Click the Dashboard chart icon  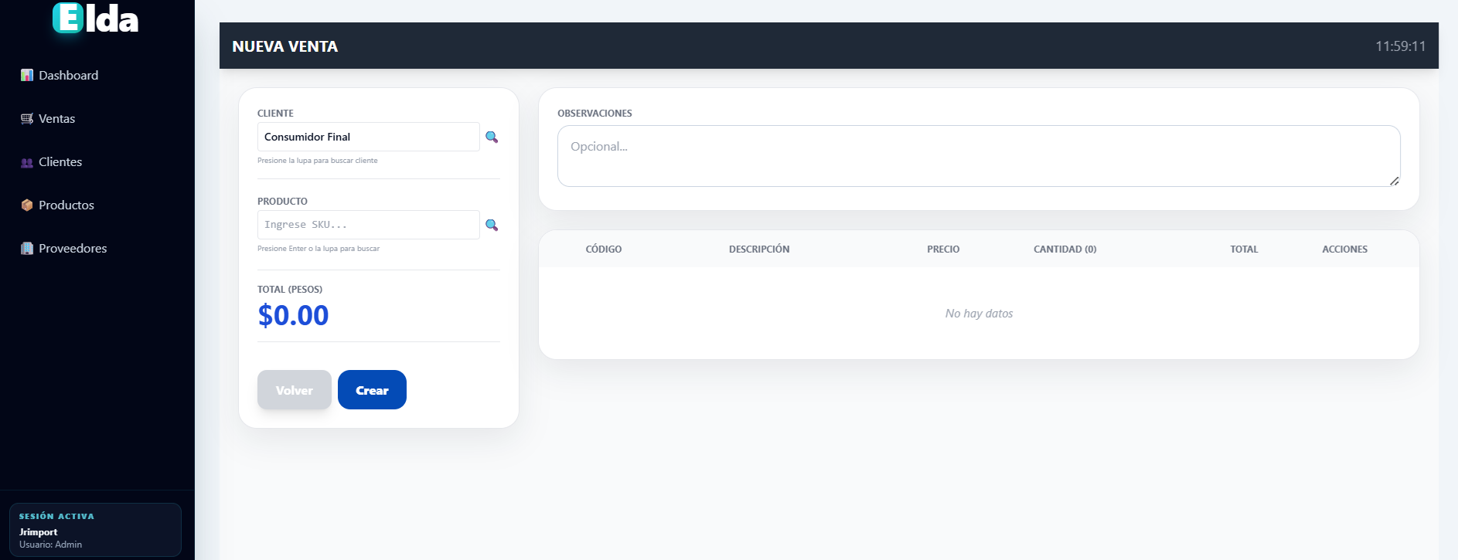pos(27,75)
